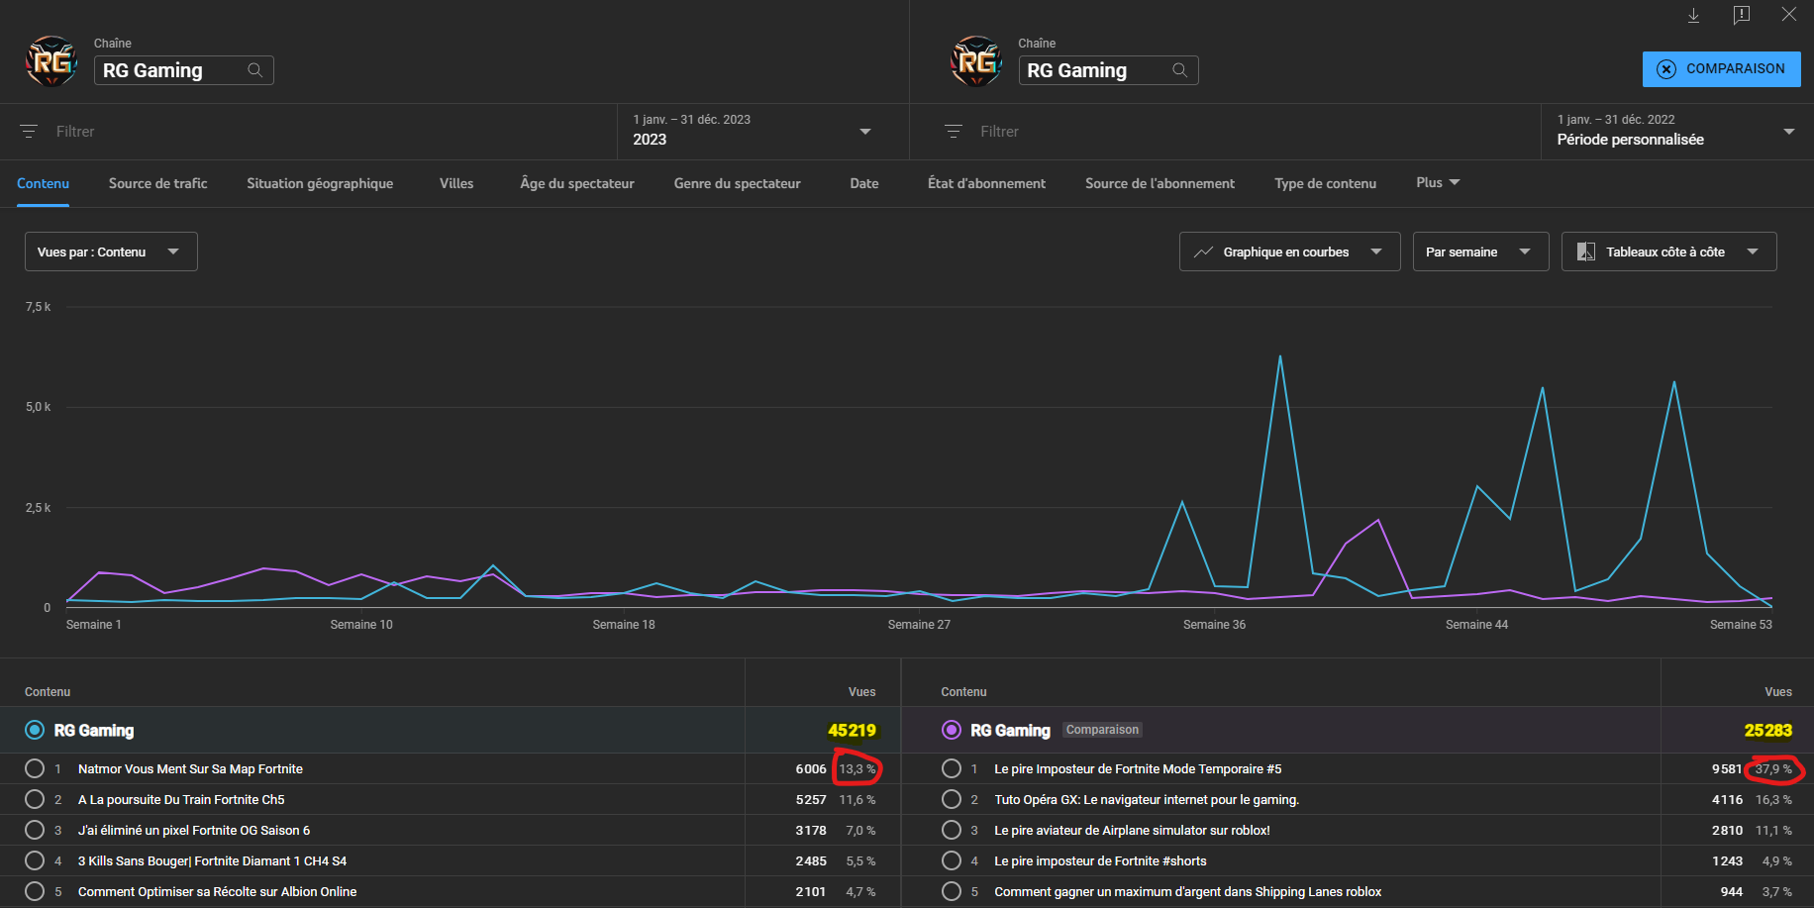Switch to the Date tab
Image resolution: width=1814 pixels, height=908 pixels.
click(864, 184)
